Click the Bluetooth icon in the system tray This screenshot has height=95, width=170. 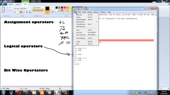146,93
